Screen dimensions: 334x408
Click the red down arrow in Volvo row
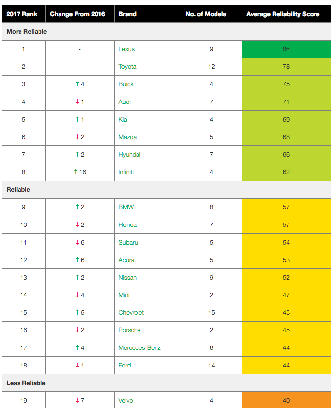pyautogui.click(x=77, y=400)
